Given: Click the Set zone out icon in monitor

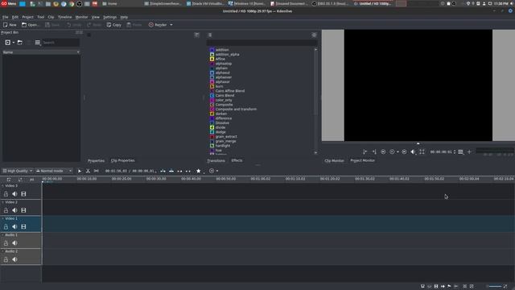Looking at the screenshot, I should click(374, 152).
